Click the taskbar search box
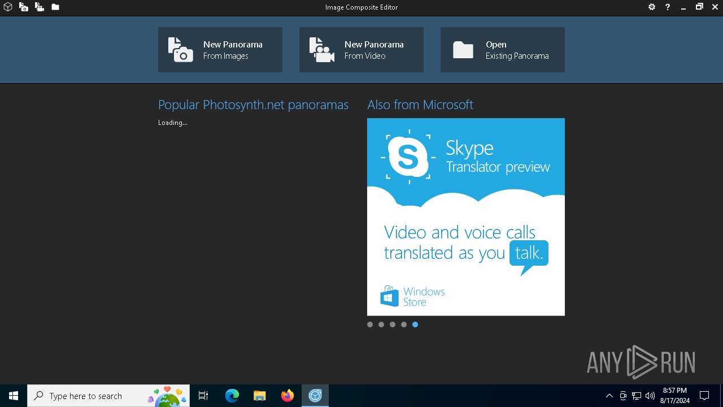The image size is (723, 407). pyautogui.click(x=109, y=396)
